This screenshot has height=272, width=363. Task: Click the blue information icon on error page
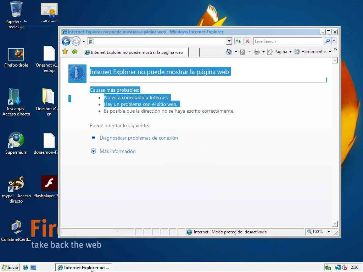tap(77, 74)
